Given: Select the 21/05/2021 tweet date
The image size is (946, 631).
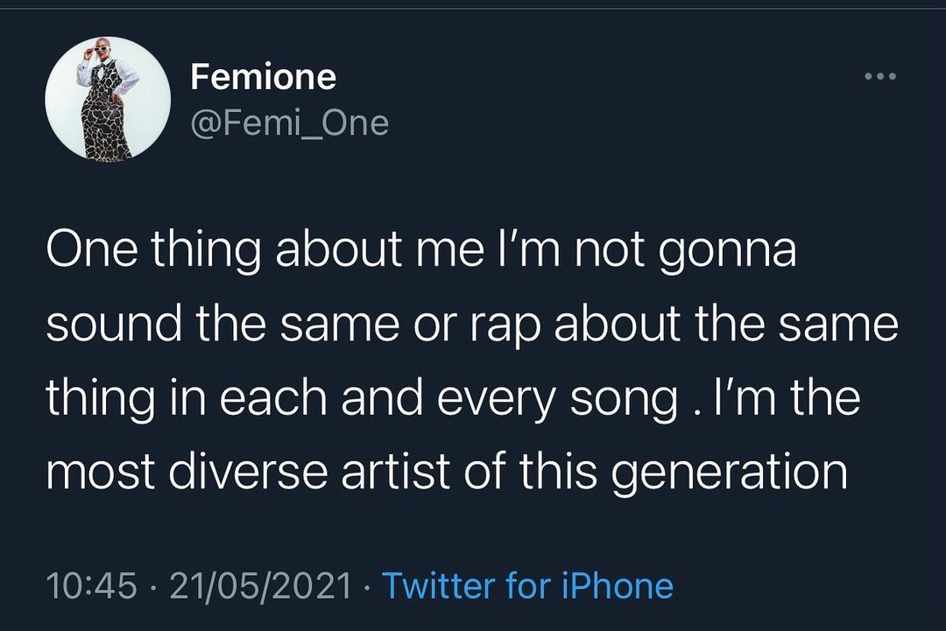Looking at the screenshot, I should point(261,586).
